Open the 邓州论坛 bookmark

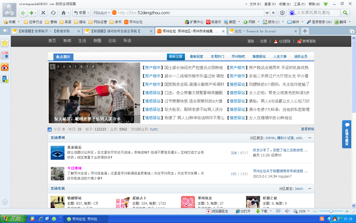click(x=133, y=22)
